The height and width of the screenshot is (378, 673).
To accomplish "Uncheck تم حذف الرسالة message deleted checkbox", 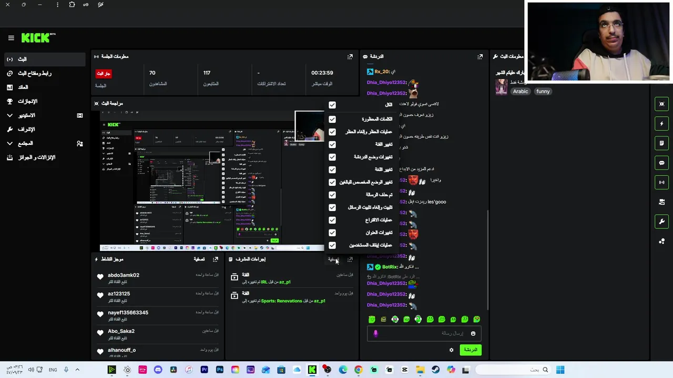I will click(332, 195).
